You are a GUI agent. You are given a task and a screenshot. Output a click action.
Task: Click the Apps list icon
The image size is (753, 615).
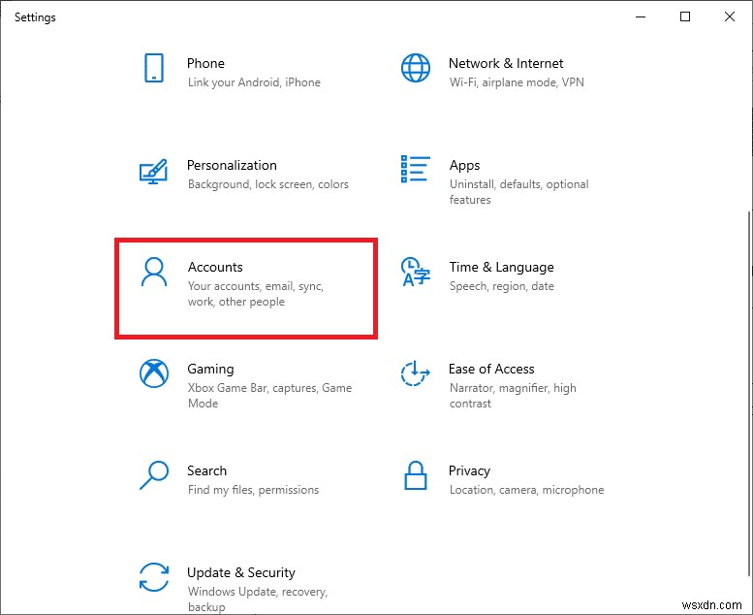pyautogui.click(x=415, y=169)
